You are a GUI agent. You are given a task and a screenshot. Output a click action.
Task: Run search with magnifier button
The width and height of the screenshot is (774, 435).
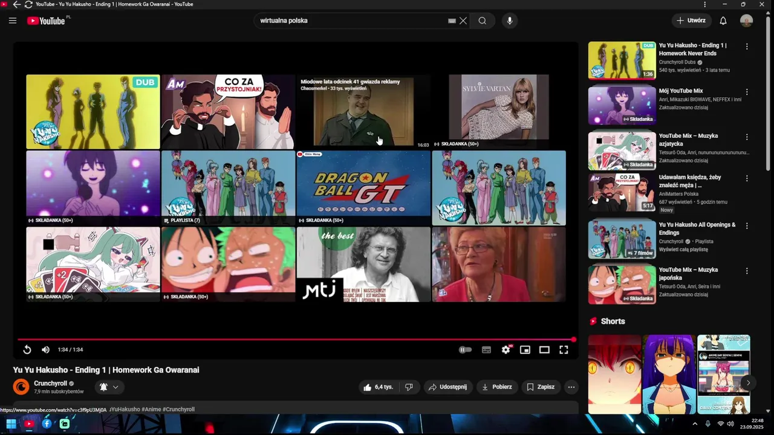(x=482, y=21)
